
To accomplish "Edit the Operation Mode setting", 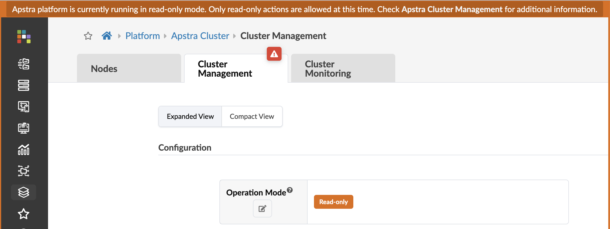I will coord(262,208).
